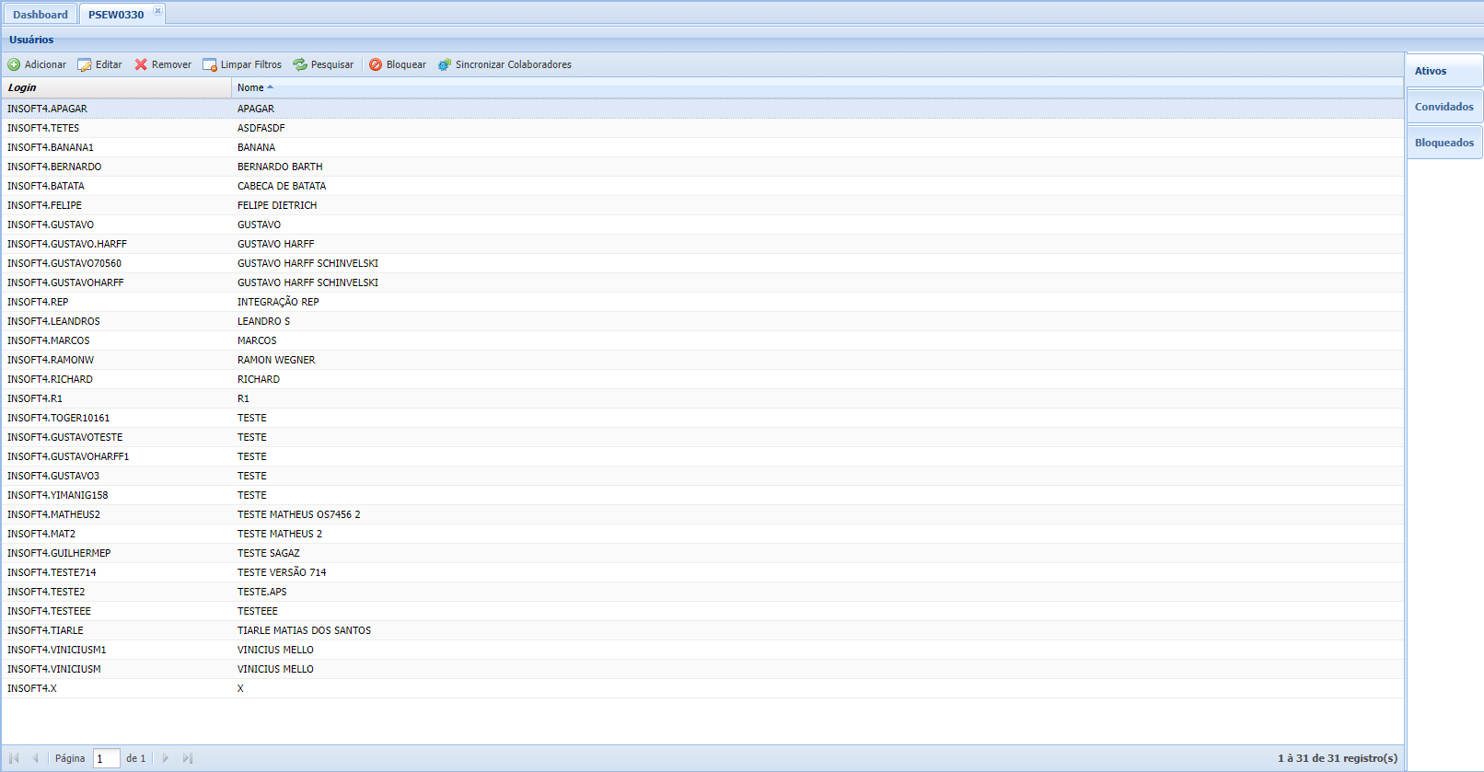Screen dimensions: 1484x772
Task: Go to previous page arrow icon
Action: [x=36, y=758]
